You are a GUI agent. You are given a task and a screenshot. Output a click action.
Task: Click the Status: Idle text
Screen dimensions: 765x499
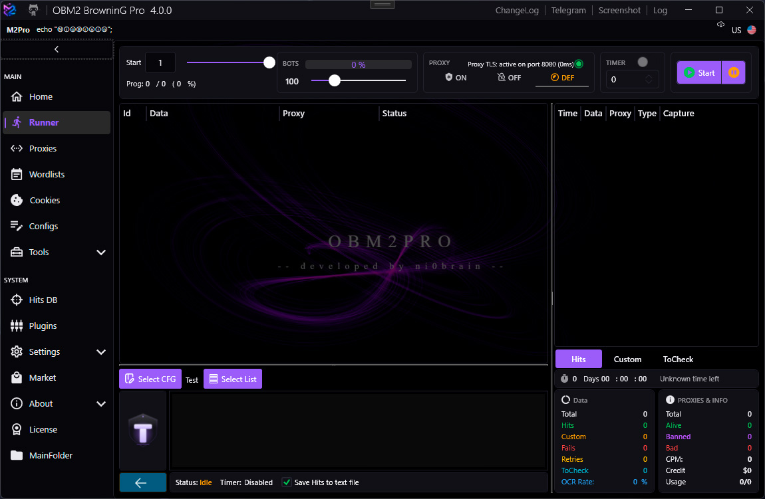coord(194,482)
